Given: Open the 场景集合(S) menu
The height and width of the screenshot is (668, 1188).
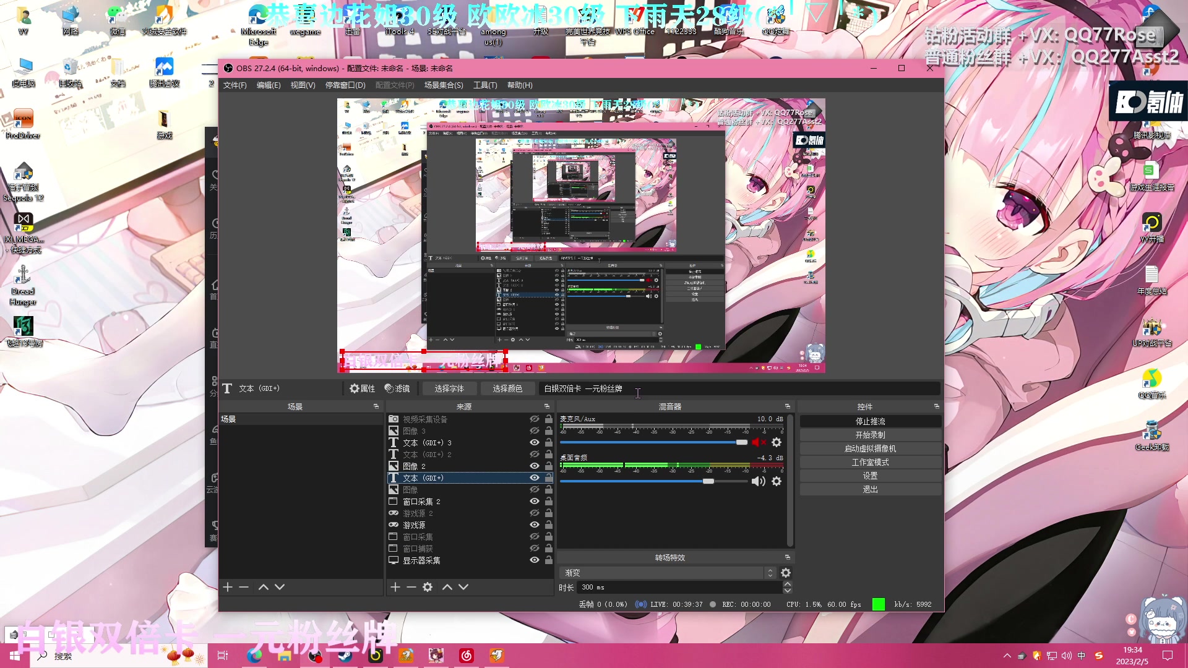Looking at the screenshot, I should tap(444, 85).
